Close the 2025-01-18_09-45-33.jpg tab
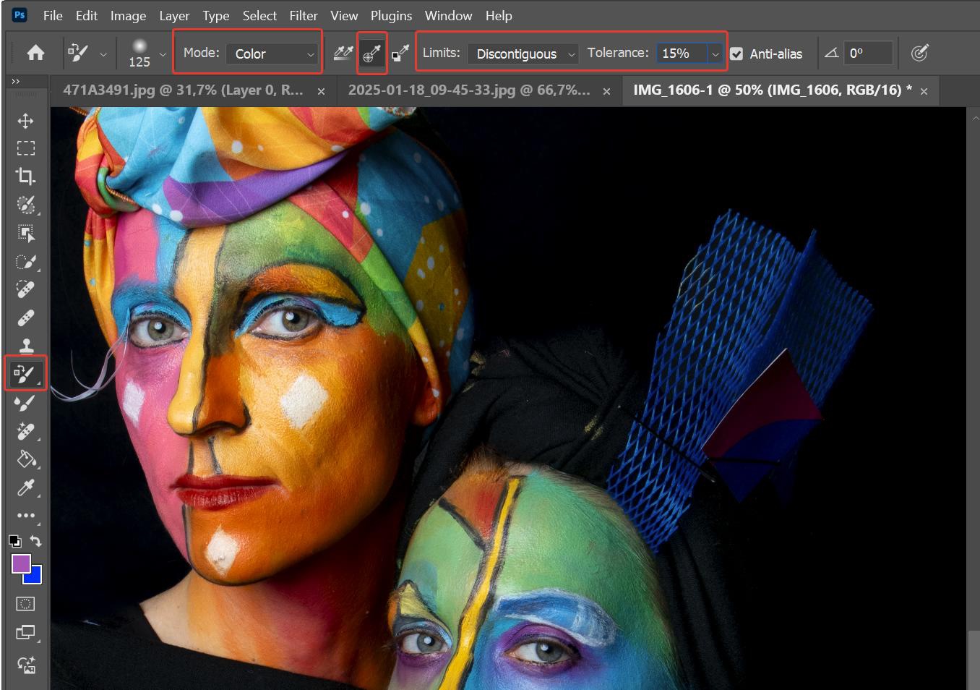This screenshot has height=690, width=980. (606, 91)
